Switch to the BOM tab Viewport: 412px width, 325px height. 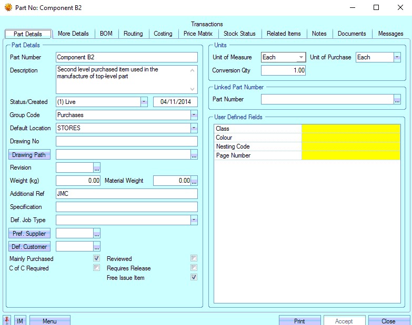106,34
